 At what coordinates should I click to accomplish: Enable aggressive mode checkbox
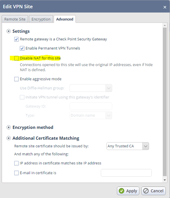17,79
